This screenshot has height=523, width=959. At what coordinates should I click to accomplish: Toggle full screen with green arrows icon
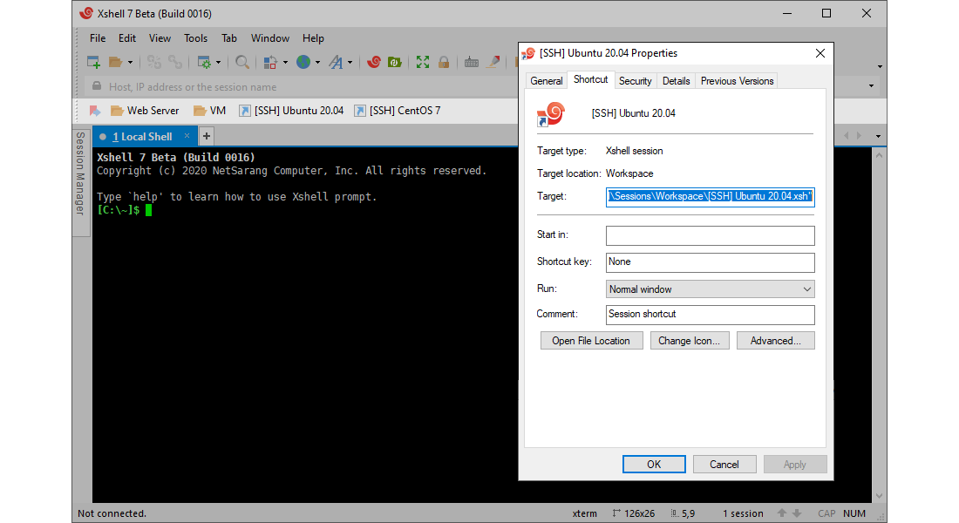[423, 62]
